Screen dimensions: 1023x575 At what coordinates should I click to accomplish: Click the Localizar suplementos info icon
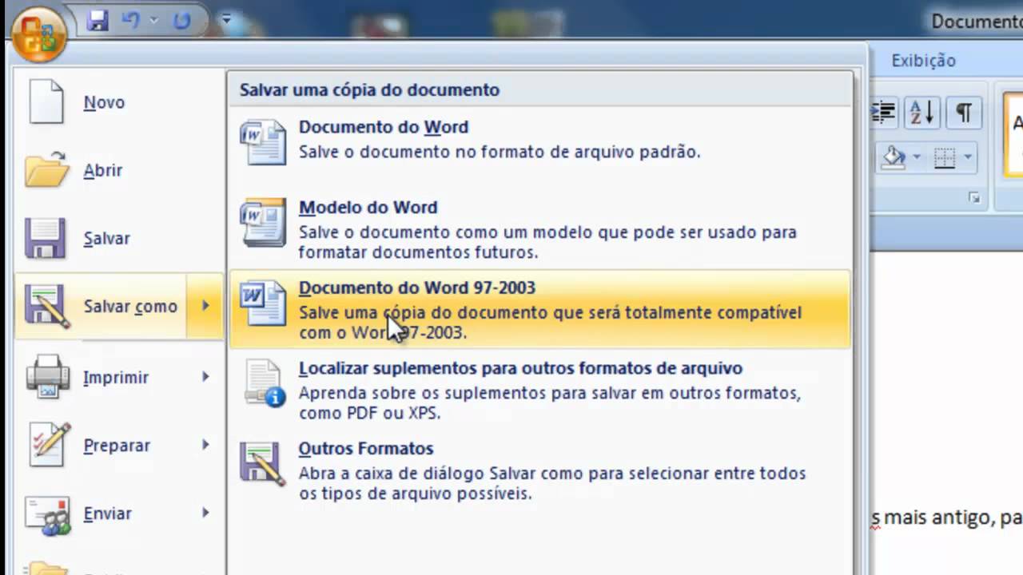coord(265,384)
